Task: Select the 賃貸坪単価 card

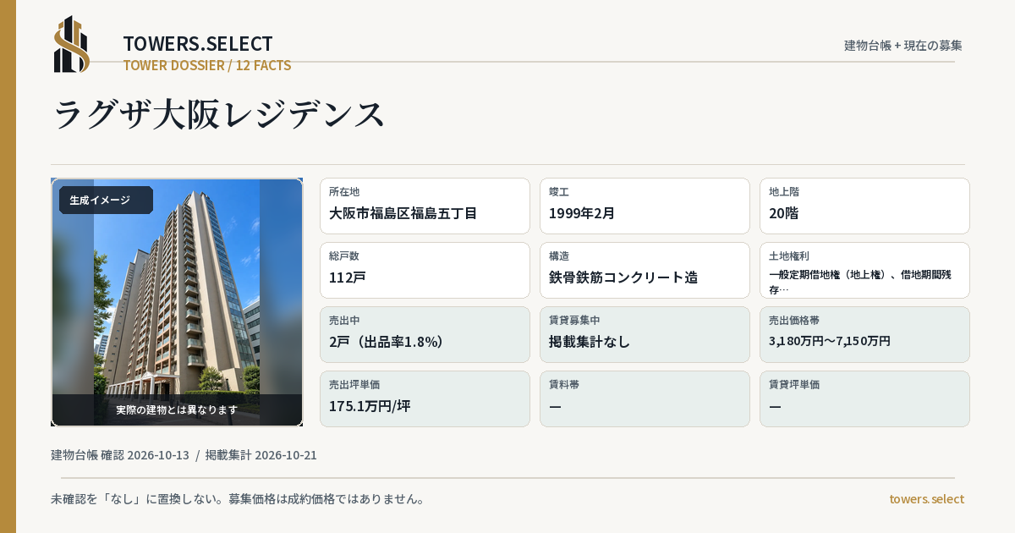Action: [x=864, y=398]
